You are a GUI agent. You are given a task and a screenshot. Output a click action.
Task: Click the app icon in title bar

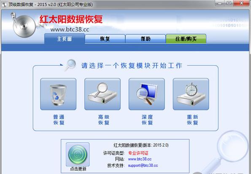(x=4, y=4)
